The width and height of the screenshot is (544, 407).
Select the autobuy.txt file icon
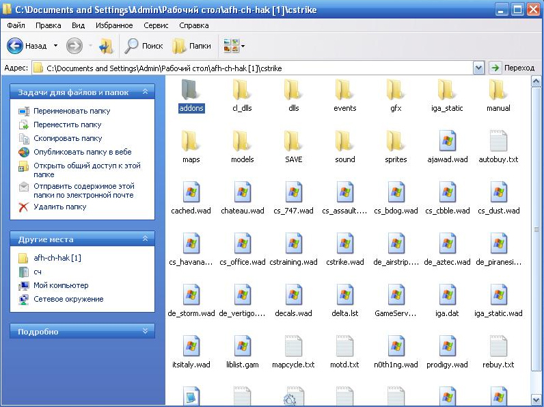point(498,141)
